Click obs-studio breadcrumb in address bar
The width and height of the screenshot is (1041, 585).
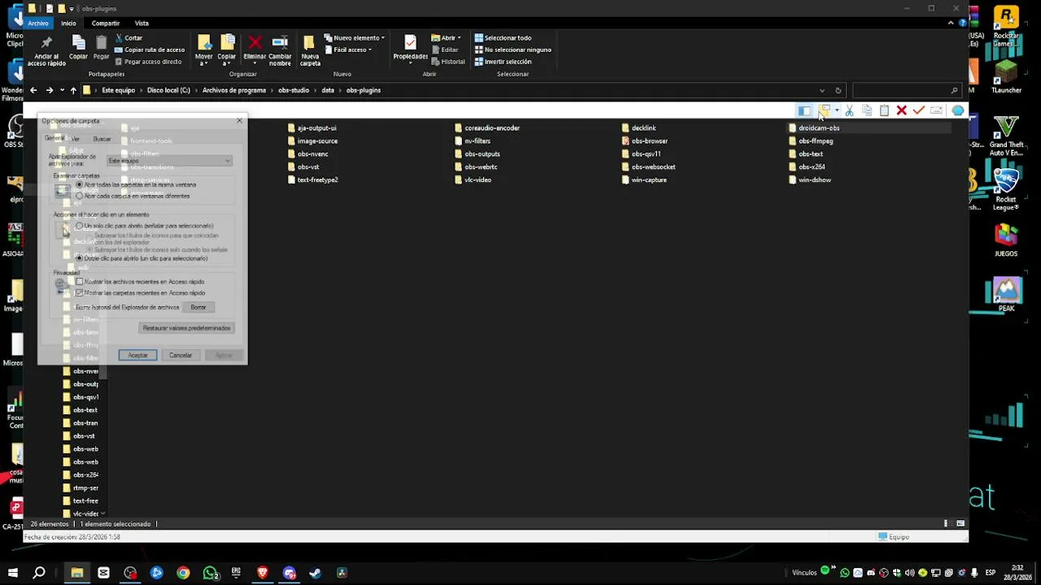[294, 90]
